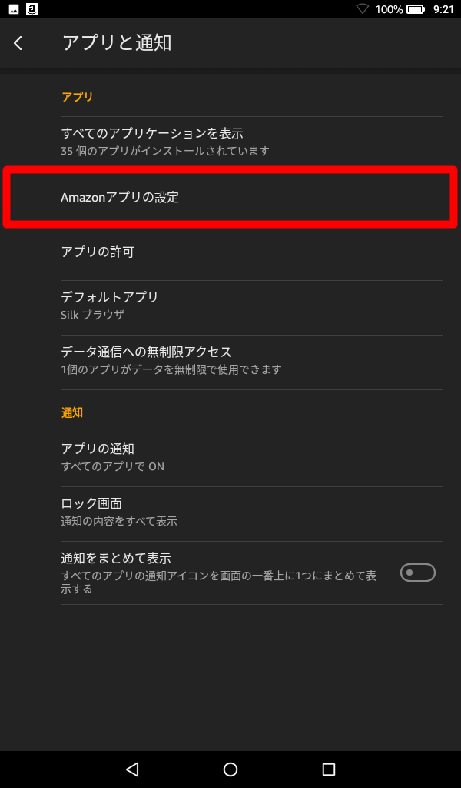Tap the home circle navigation button

click(230, 769)
